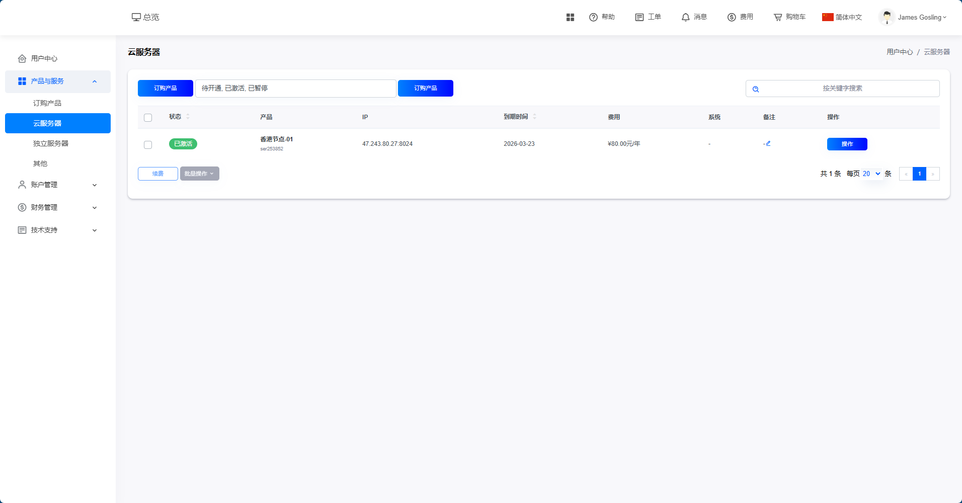Click the 财务管理 coin icon
This screenshot has height=503, width=962.
tap(22, 207)
